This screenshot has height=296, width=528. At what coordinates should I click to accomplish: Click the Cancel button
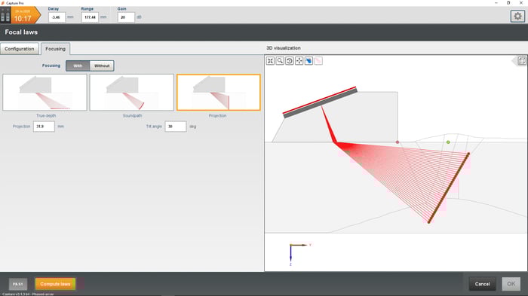point(482,284)
